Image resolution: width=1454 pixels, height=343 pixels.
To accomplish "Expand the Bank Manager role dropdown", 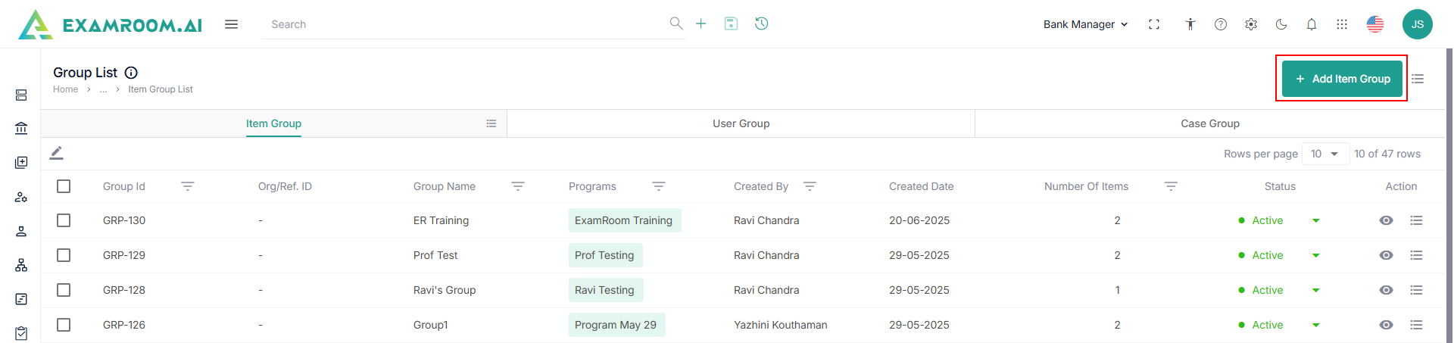I will tap(1085, 24).
